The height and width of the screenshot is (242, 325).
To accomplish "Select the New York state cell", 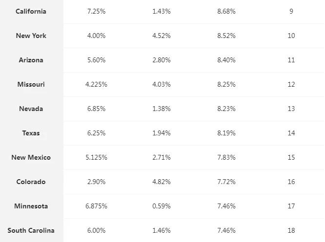I will 31,36.
